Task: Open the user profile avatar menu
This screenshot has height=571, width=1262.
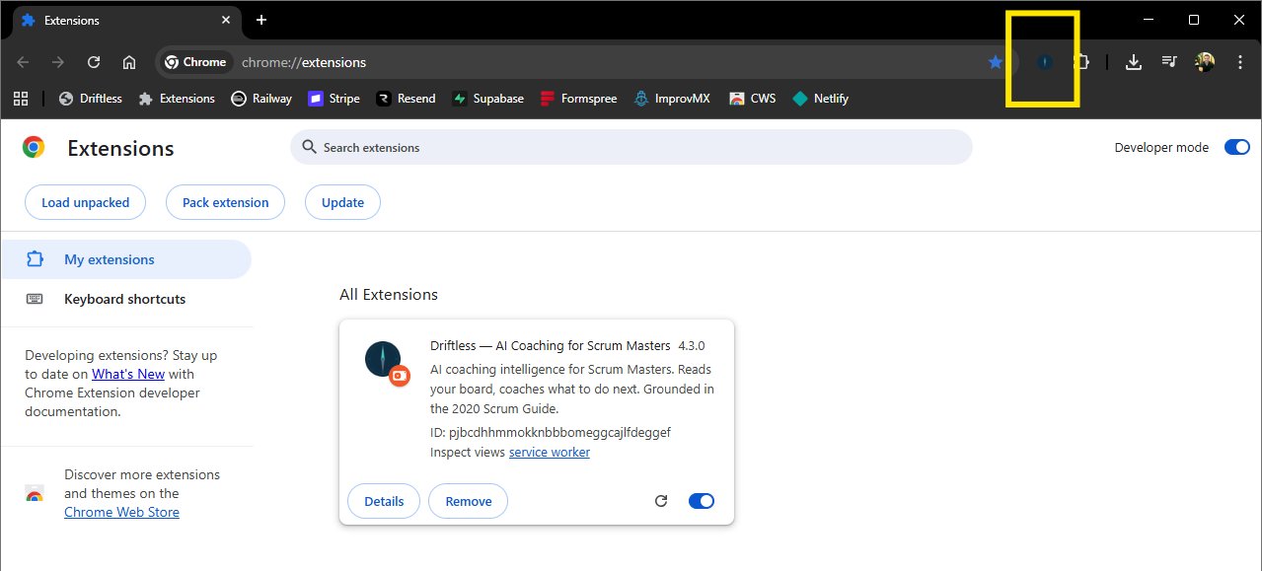Action: [1204, 62]
